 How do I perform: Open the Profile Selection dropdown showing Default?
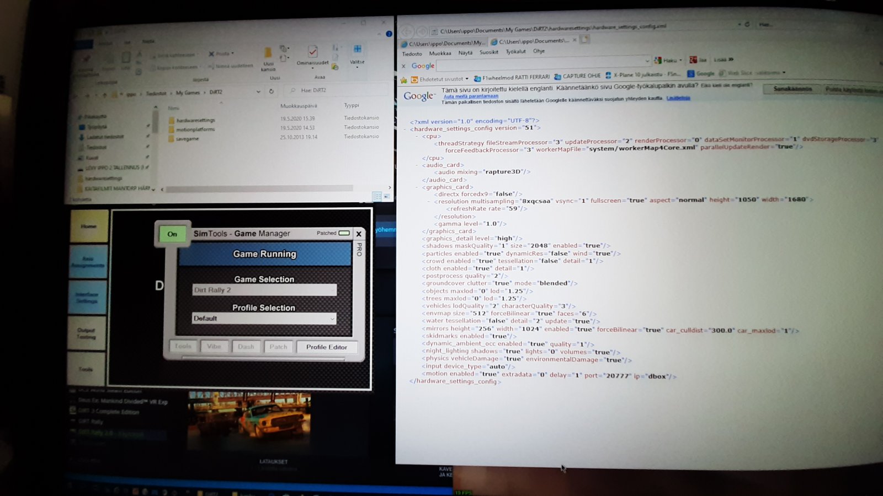tap(264, 319)
